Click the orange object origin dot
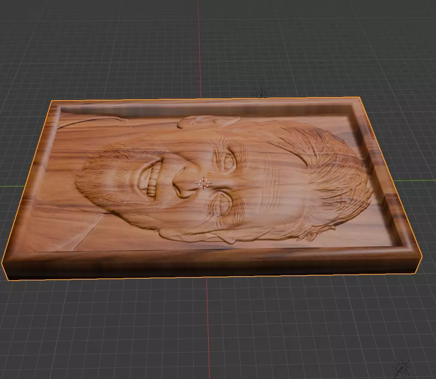The height and width of the screenshot is (379, 436). pyautogui.click(x=209, y=175)
